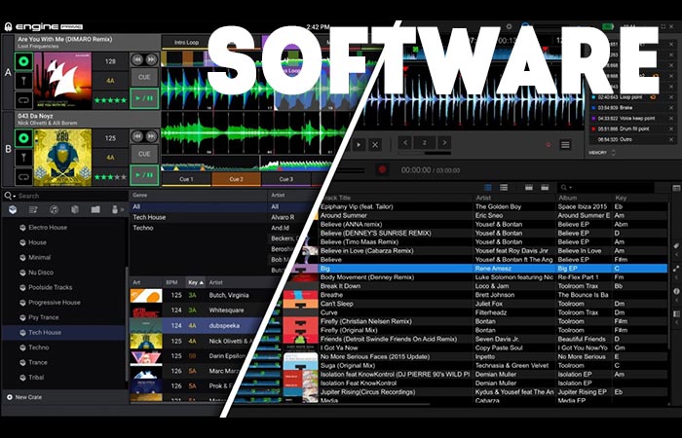Click deck A rewind button

pos(137,59)
